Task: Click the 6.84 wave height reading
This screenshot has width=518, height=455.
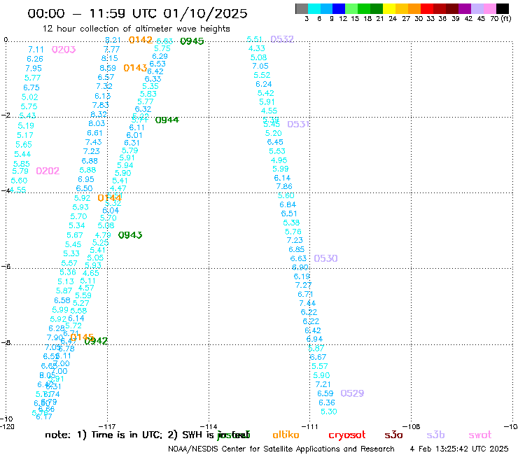Action: click(288, 204)
